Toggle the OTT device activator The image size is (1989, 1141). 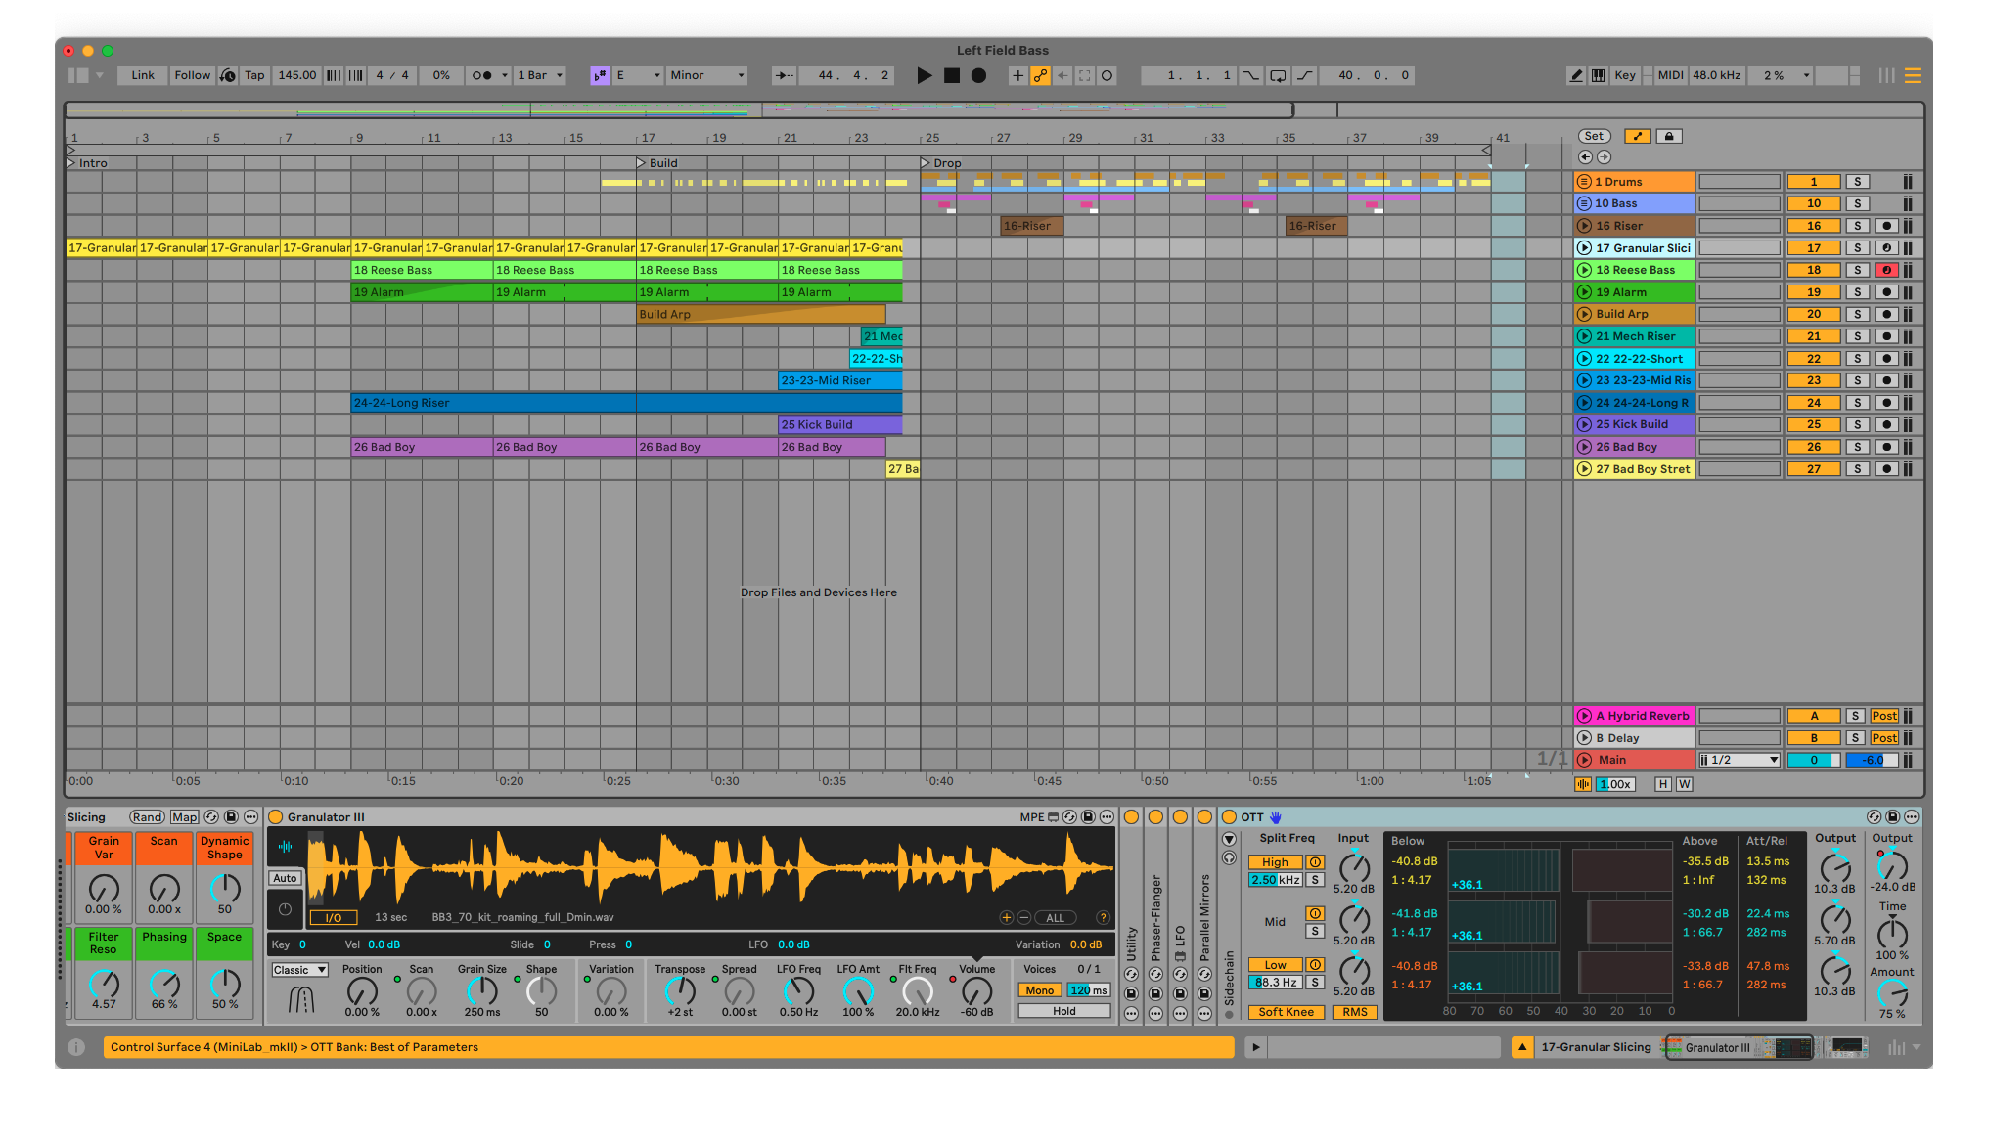[x=1229, y=817]
